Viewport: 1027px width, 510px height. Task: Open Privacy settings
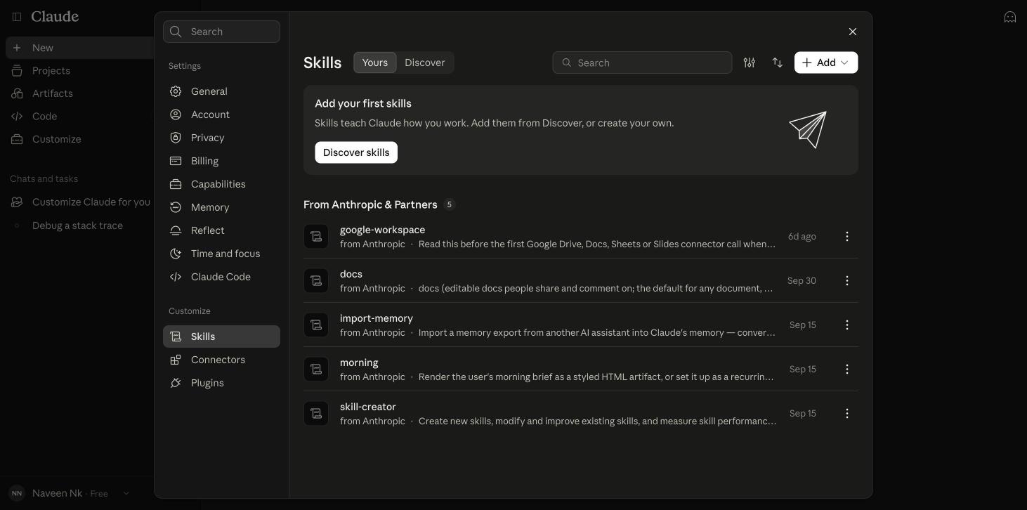click(221, 138)
